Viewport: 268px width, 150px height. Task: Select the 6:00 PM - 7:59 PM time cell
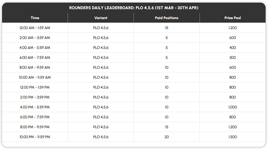coord(35,117)
